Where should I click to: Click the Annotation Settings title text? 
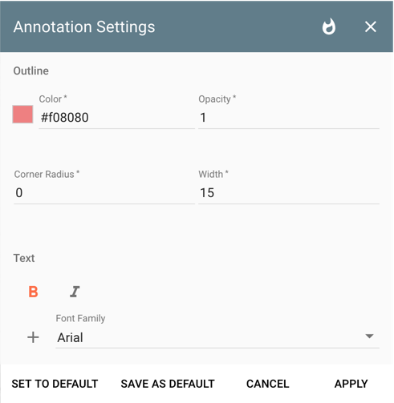pyautogui.click(x=84, y=27)
